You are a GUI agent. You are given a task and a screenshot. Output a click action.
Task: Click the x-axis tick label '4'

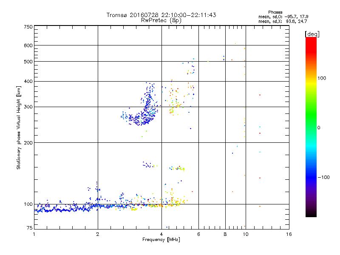coord(161,234)
